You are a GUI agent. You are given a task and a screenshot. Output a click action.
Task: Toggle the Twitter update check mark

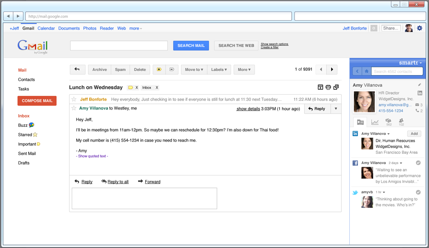pyautogui.click(x=418, y=192)
